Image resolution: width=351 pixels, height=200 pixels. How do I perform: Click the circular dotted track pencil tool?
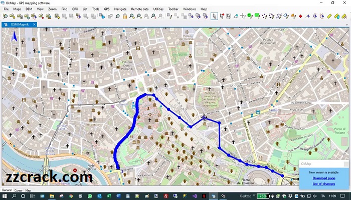click(x=272, y=16)
